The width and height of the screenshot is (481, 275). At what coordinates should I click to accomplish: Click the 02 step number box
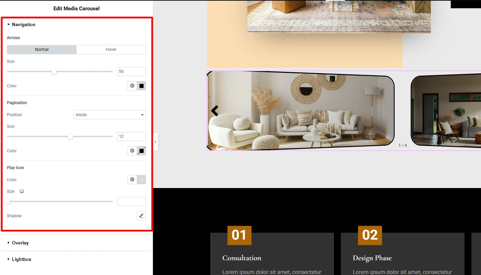tap(370, 235)
